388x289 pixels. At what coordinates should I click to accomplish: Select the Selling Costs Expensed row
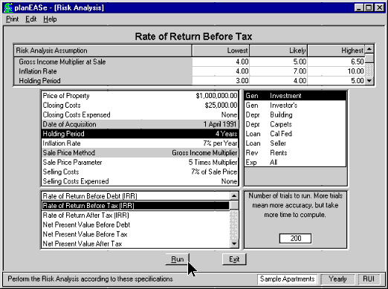[140, 181]
